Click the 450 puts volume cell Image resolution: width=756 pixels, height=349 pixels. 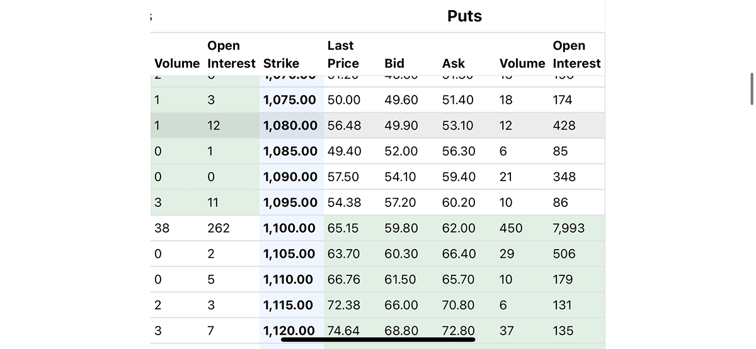511,228
